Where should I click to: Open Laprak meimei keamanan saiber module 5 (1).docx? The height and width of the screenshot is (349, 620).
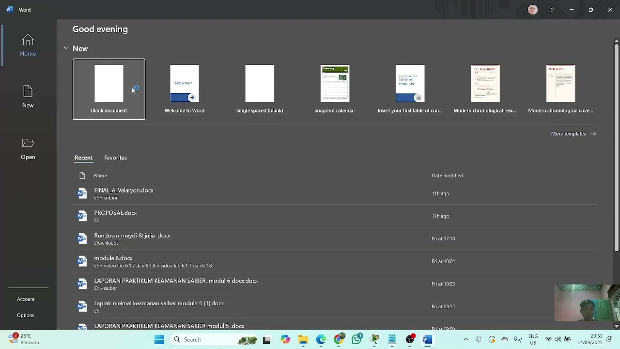(x=335, y=306)
